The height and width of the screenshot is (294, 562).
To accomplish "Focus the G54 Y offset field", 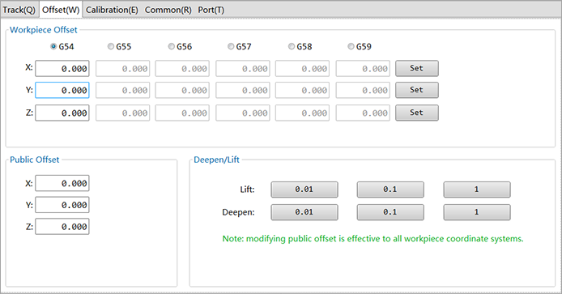I will pos(62,91).
